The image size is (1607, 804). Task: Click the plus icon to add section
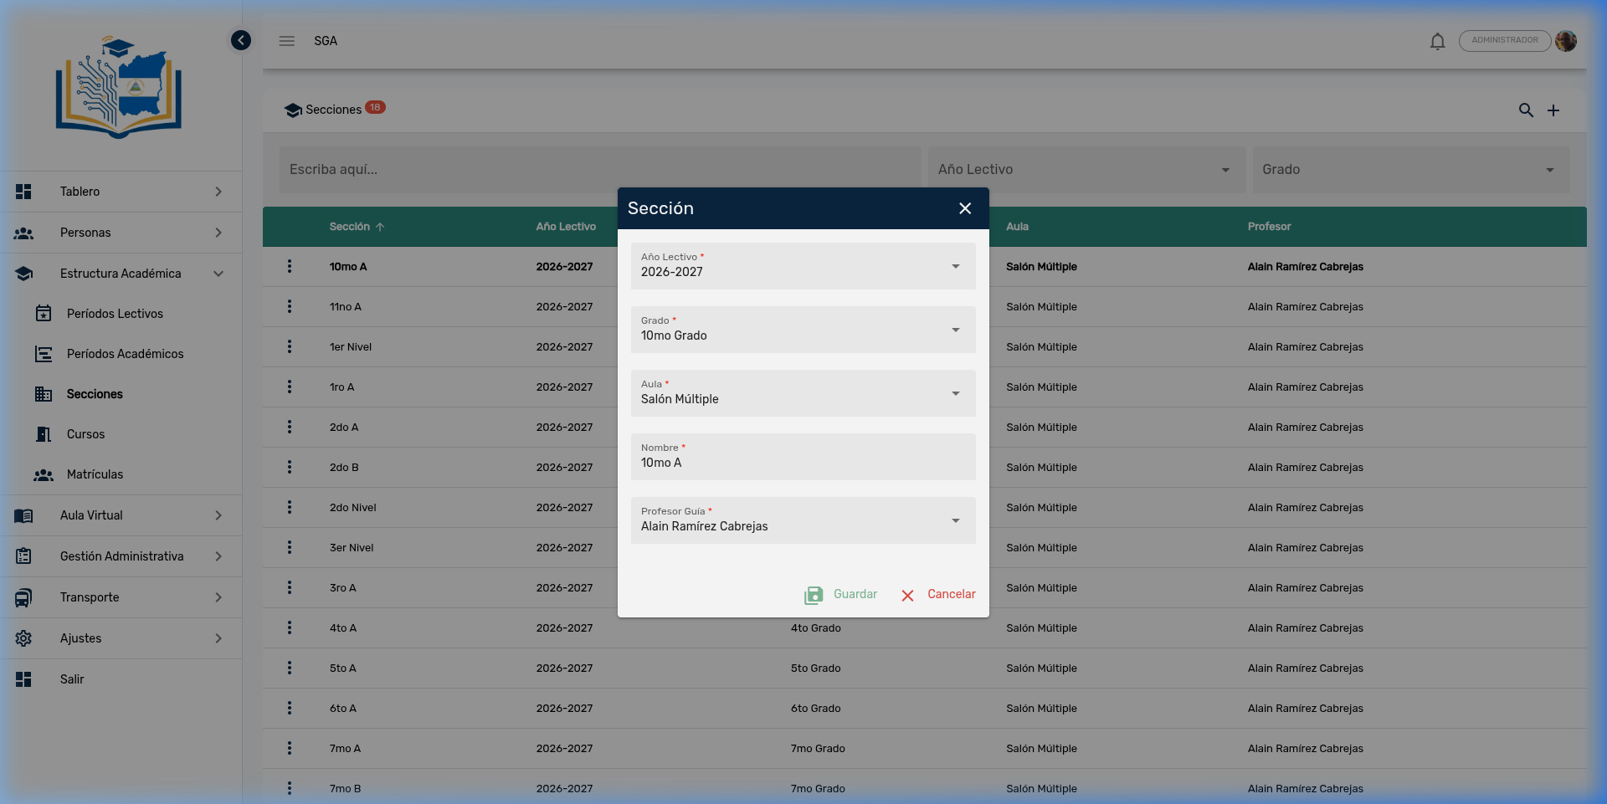[x=1553, y=110]
